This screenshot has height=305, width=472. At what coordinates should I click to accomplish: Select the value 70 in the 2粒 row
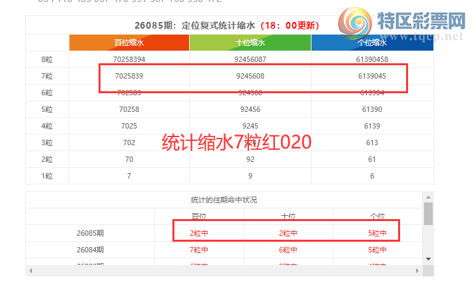tap(129, 159)
